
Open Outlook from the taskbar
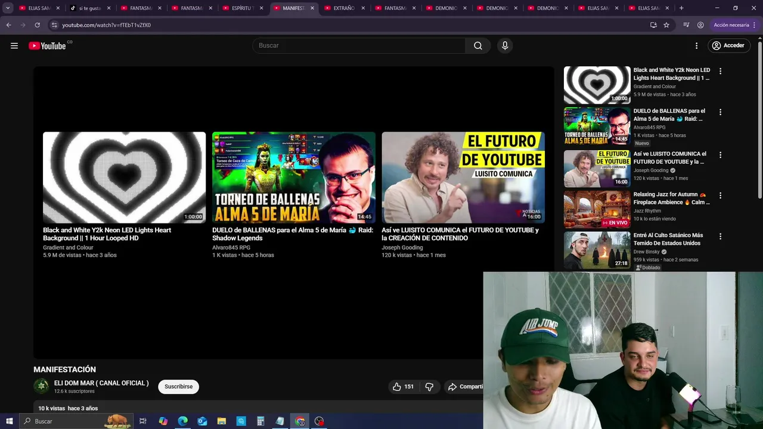tap(202, 421)
